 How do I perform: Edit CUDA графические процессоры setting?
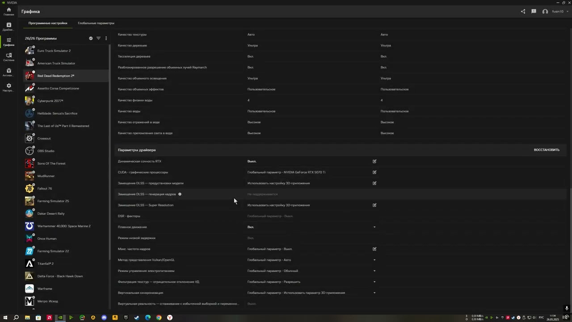click(374, 172)
